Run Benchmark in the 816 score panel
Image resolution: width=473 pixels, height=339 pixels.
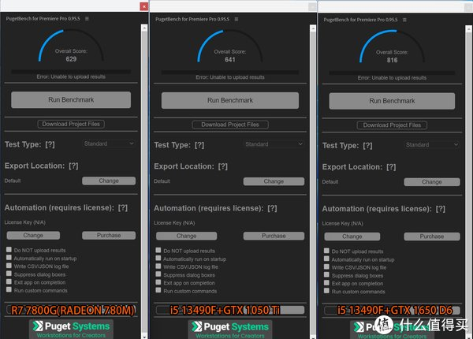tap(392, 101)
